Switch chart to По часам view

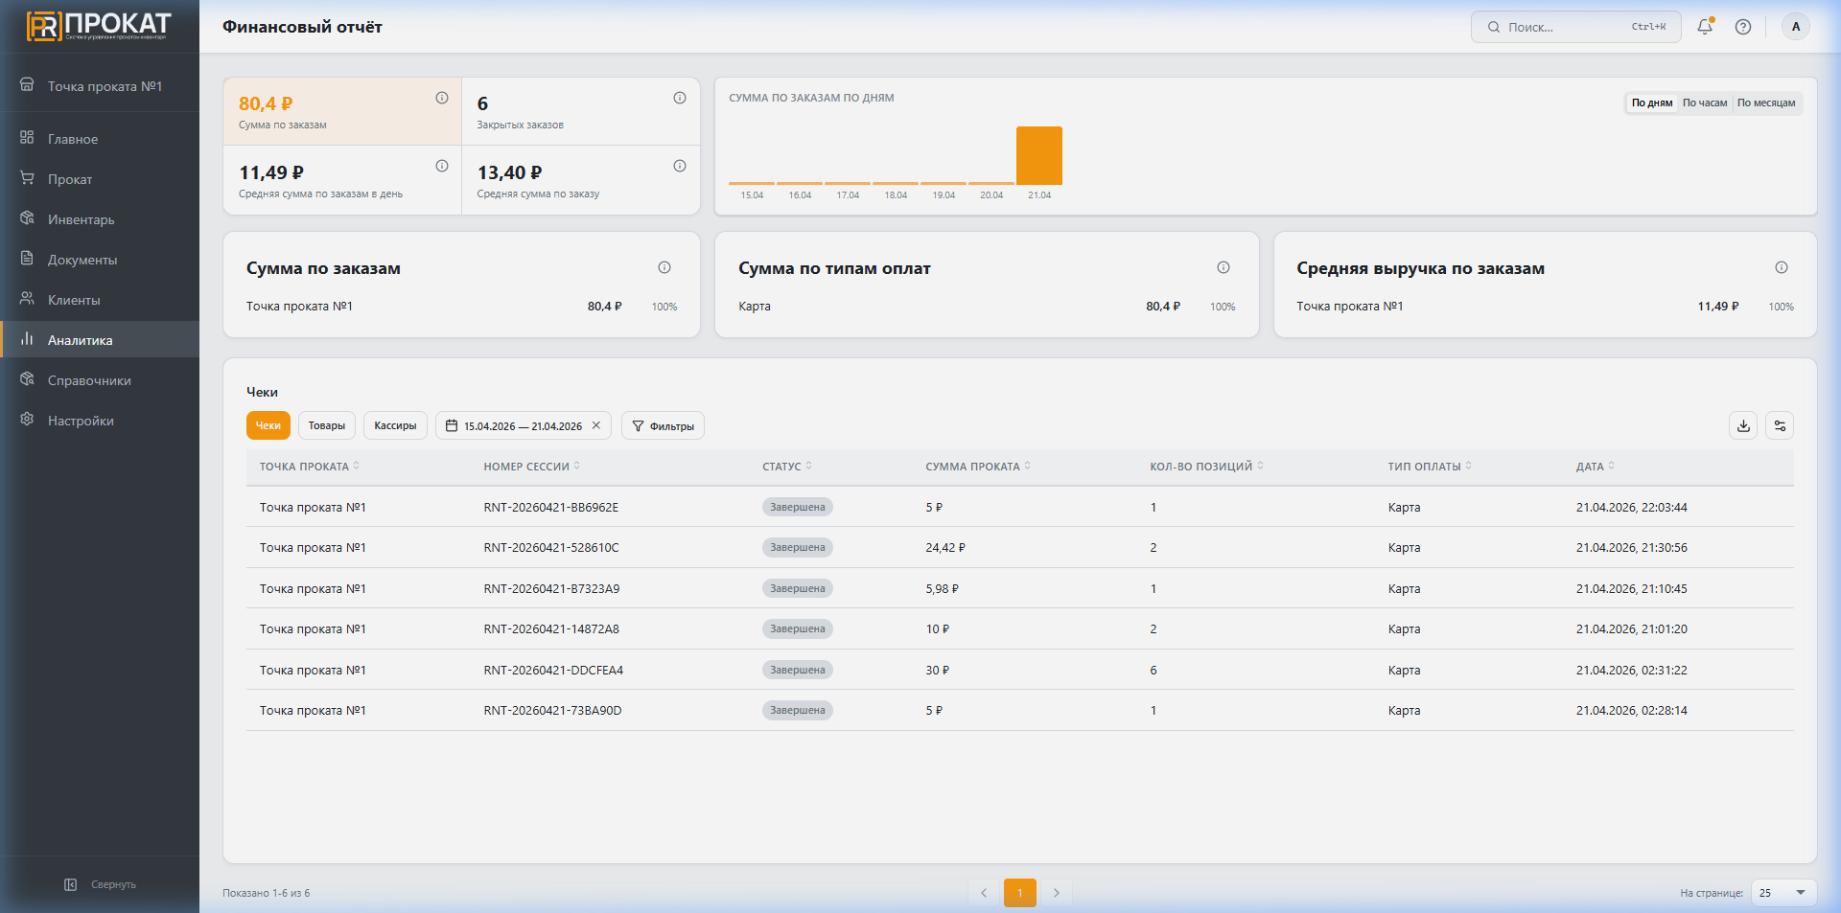pos(1705,103)
